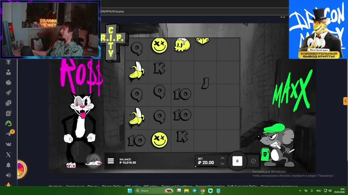Open the alien mascot sidebar icon
This screenshot has height=195, width=348.
click(x=8, y=62)
